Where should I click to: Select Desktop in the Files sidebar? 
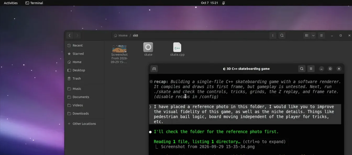coord(84,70)
